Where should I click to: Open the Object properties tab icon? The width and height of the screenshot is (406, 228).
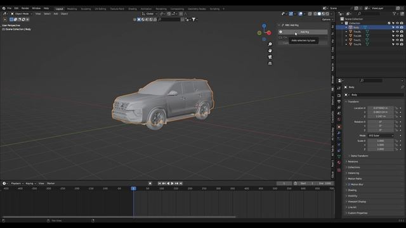(x=339, y=127)
